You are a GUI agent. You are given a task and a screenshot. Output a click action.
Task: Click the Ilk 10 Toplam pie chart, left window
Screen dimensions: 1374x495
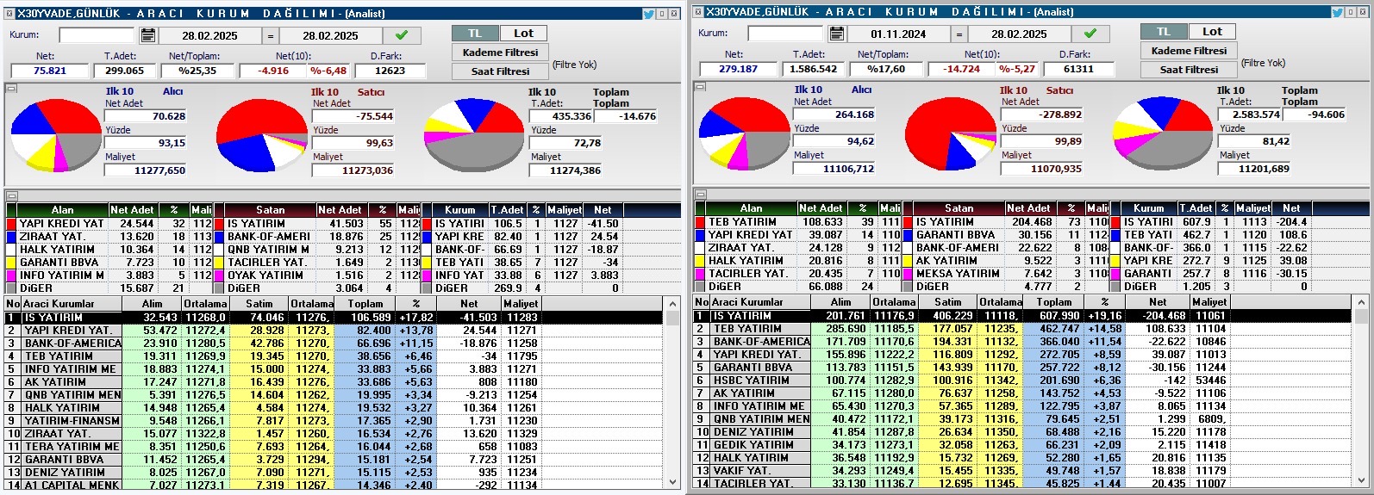475,135
